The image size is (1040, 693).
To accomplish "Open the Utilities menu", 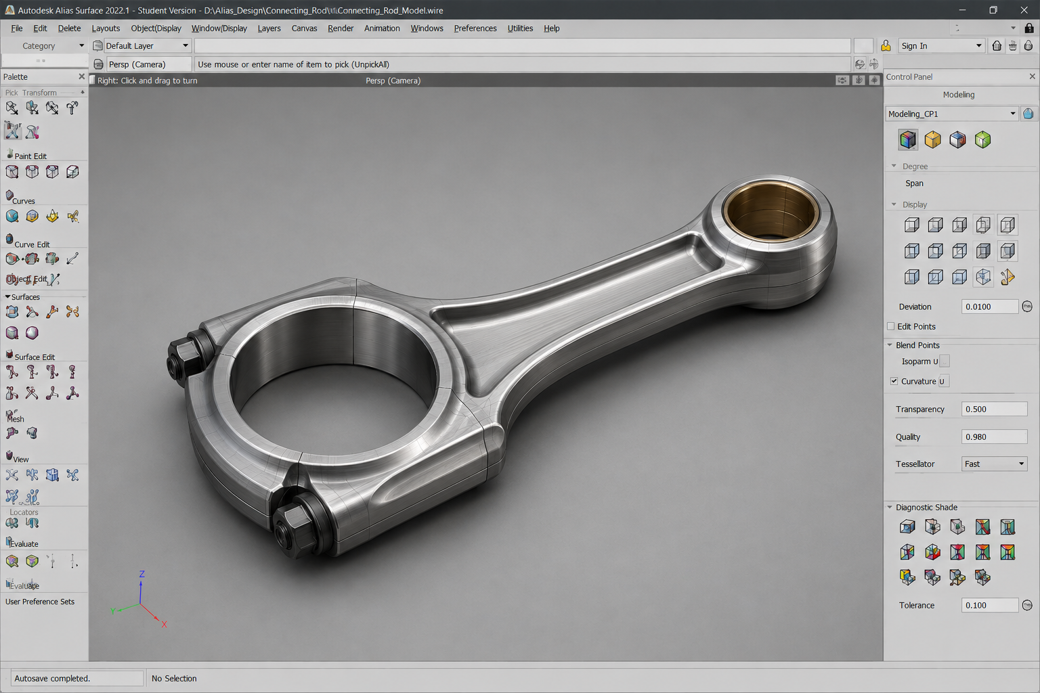I will pos(520,28).
